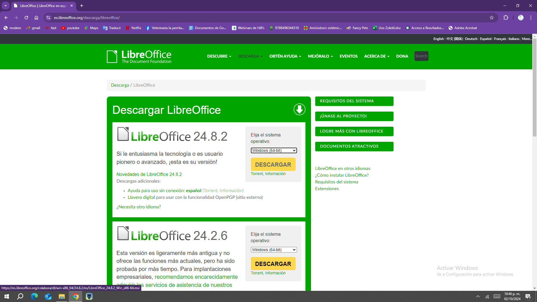Open Extensiones sidebar link
537x302 pixels.
click(x=327, y=189)
